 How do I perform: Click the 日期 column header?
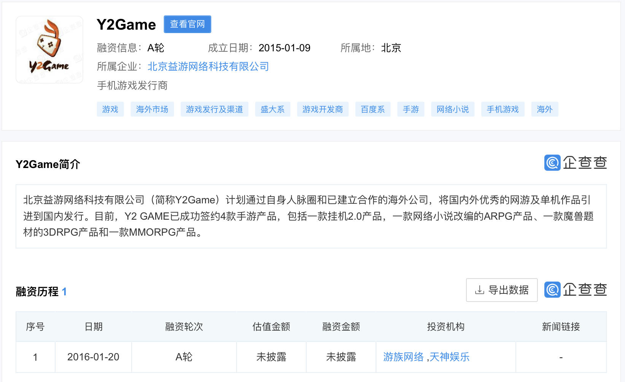94,327
